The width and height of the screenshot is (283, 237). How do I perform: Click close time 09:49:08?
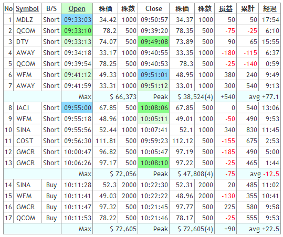154,41
